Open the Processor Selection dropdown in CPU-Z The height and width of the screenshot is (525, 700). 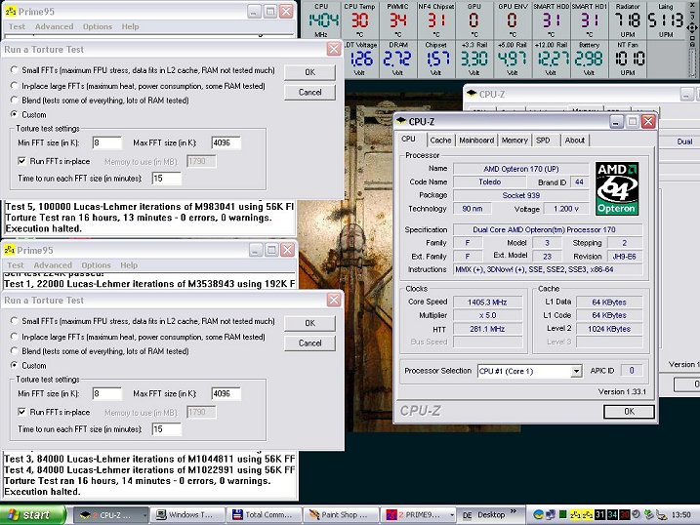(576, 371)
